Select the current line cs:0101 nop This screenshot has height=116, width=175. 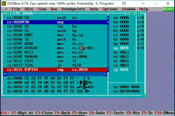point(55,22)
